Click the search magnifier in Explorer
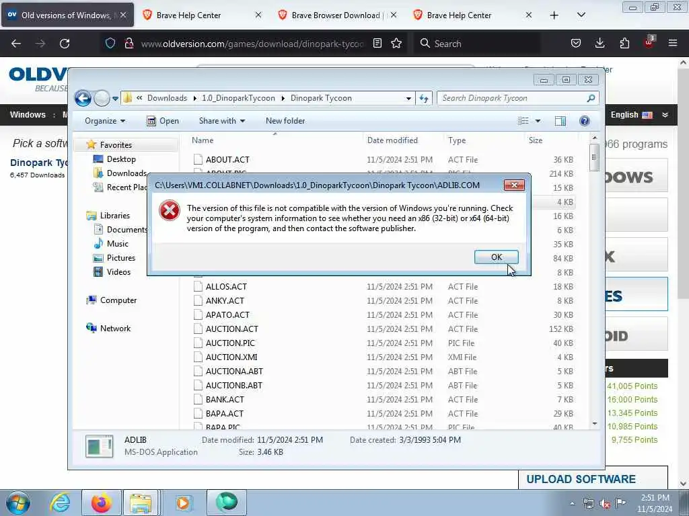The height and width of the screenshot is (516, 689). pyautogui.click(x=591, y=98)
